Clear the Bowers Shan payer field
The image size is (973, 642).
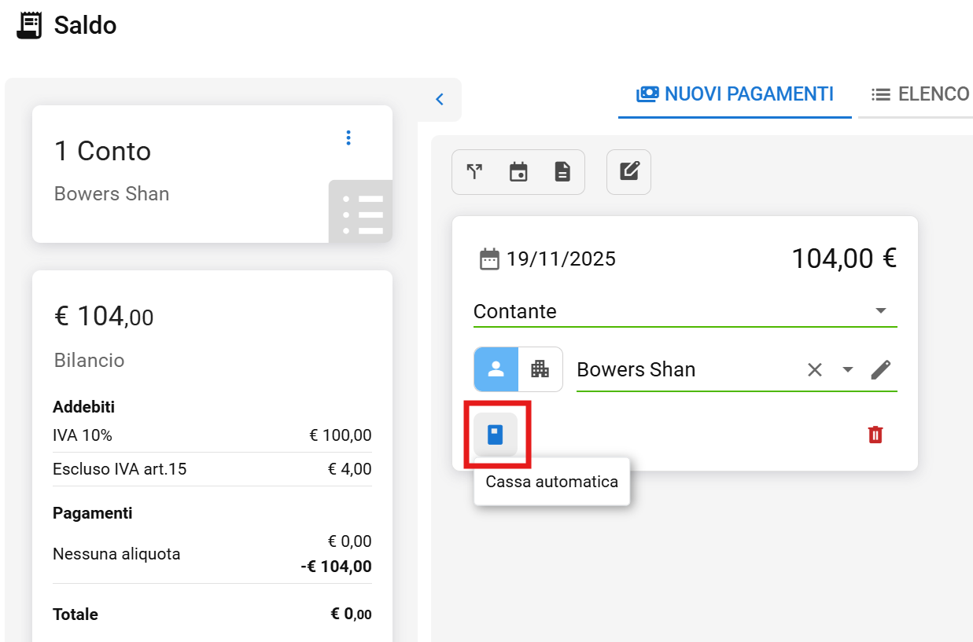tap(815, 370)
